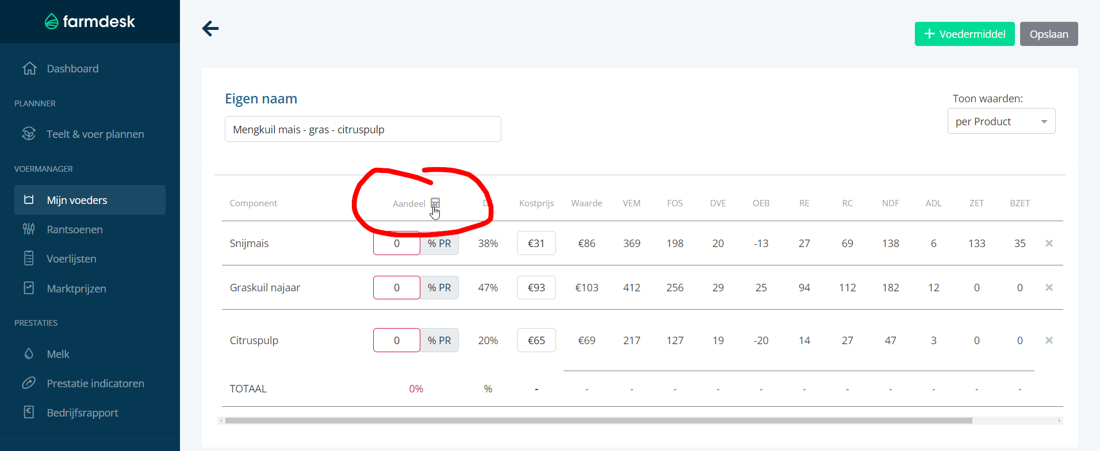Click the Eigen naam text field
This screenshot has width=1100, height=451.
[x=362, y=129]
